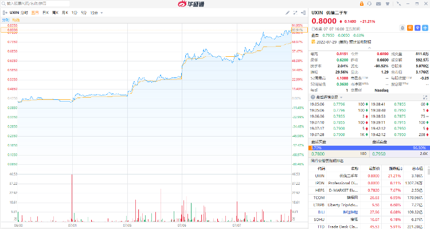
Task: Open the mail envelope messages icon
Action: click(378, 4)
